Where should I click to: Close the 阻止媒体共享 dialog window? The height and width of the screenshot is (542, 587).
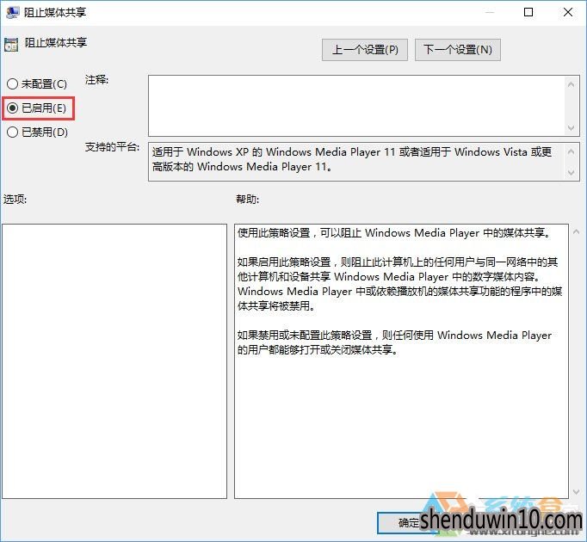point(568,12)
